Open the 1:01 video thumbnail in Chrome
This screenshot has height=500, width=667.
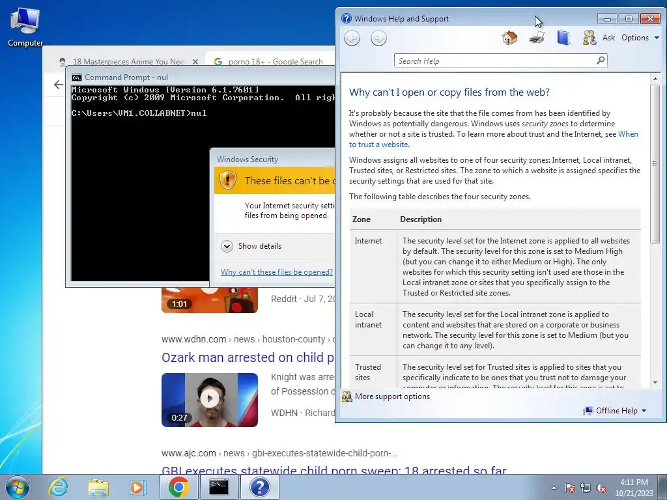click(209, 300)
